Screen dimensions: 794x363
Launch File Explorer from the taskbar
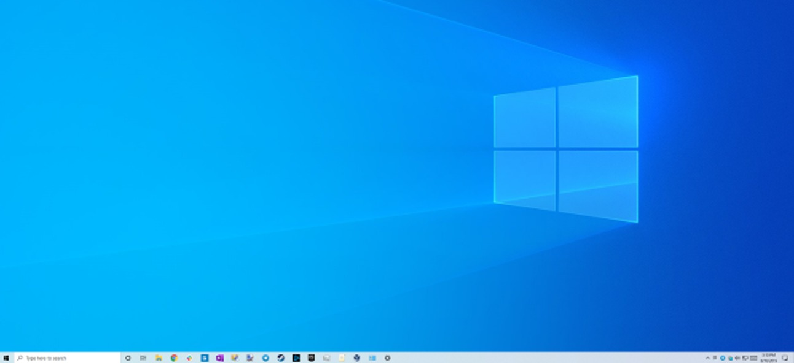pos(159,358)
